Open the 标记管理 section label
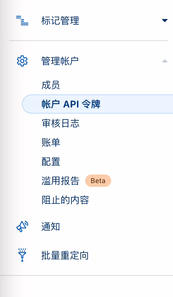The width and height of the screenshot is (173, 297). click(x=60, y=21)
